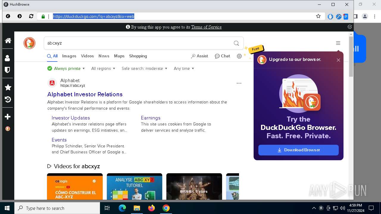Viewport: 381px width, 214px height.
Task: Expand the Always private dropdown
Action: pos(66,68)
